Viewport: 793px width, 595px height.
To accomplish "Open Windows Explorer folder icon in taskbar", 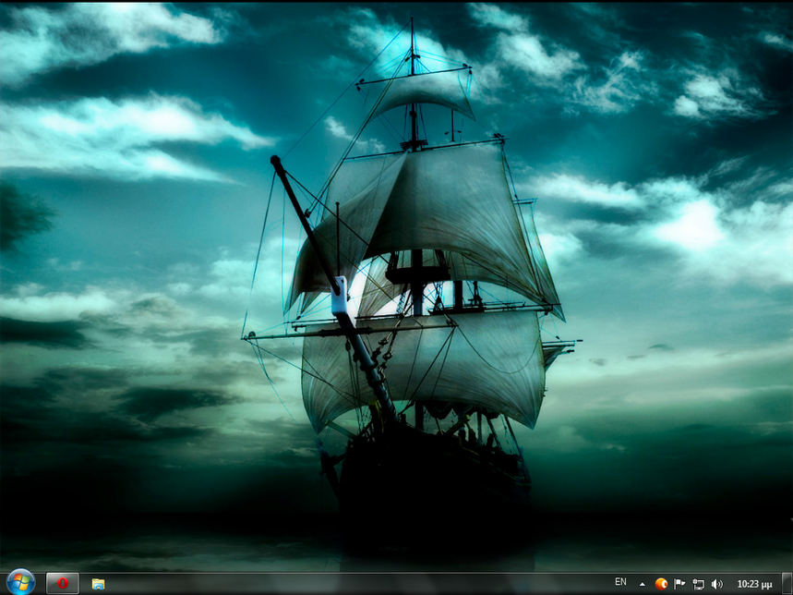I will coord(98,584).
